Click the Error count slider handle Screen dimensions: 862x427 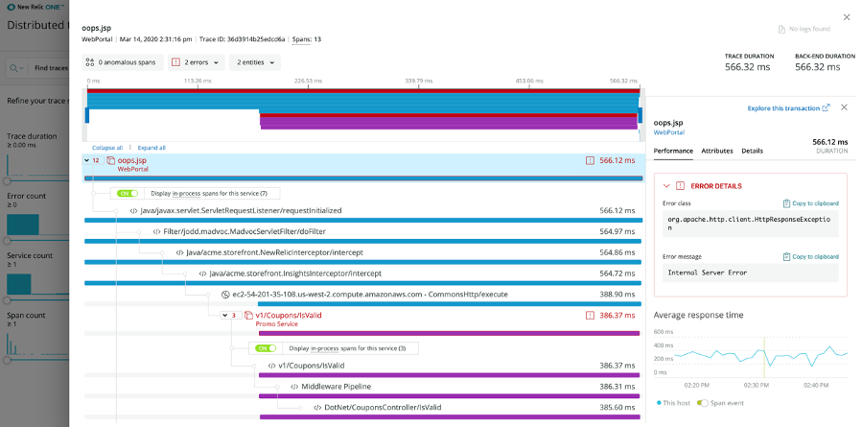(7, 241)
